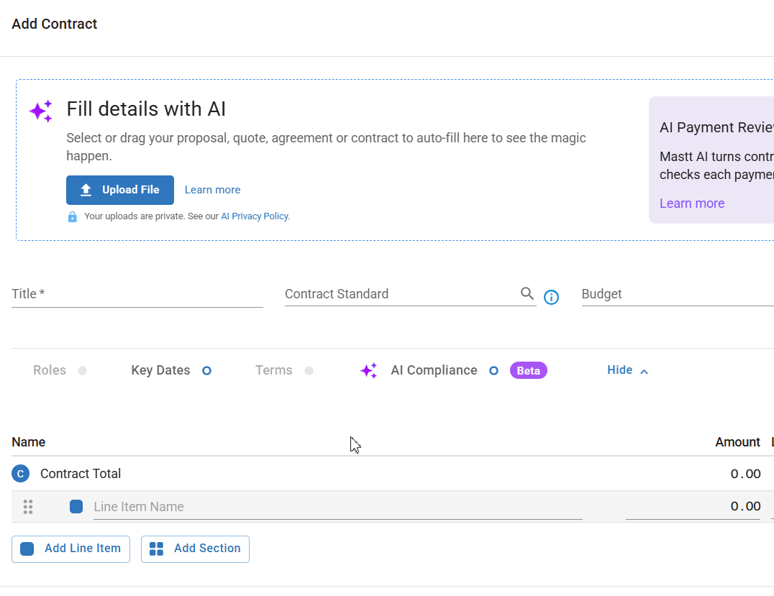Viewport: 774px width, 596px height.
Task: Open the AI Privacy Policy link
Action: [254, 216]
